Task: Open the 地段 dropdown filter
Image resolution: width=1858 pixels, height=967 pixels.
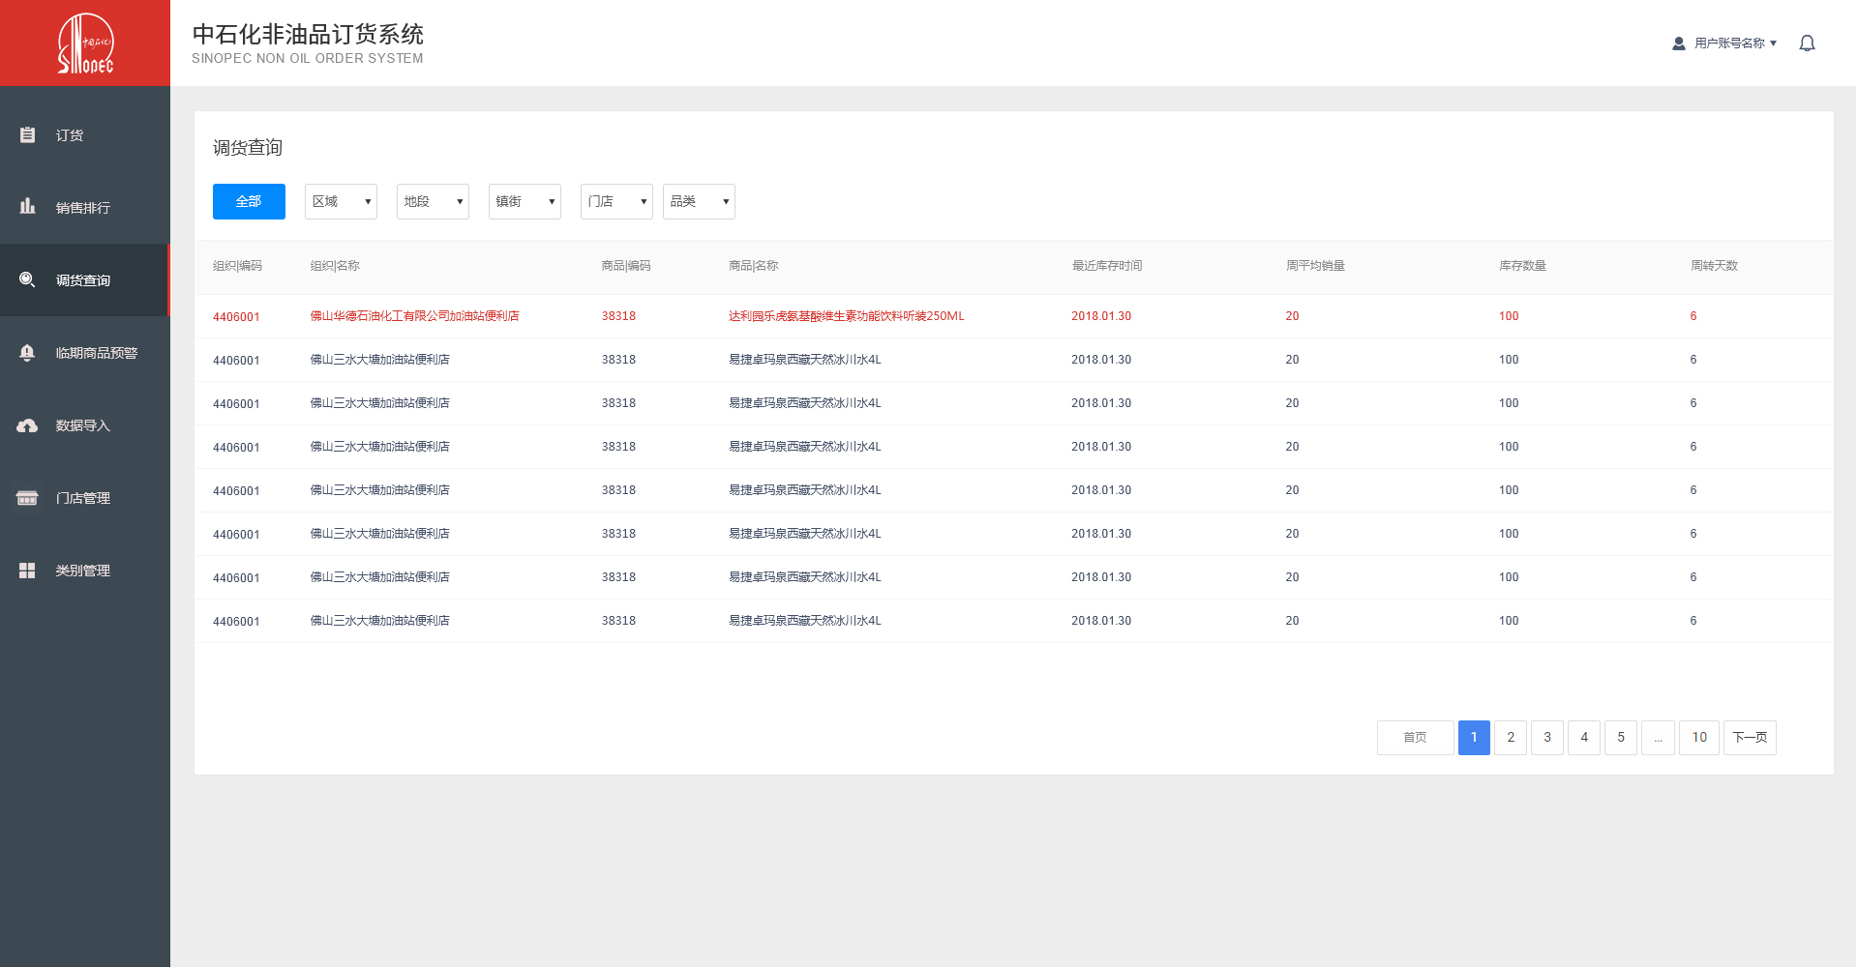Action: [433, 201]
